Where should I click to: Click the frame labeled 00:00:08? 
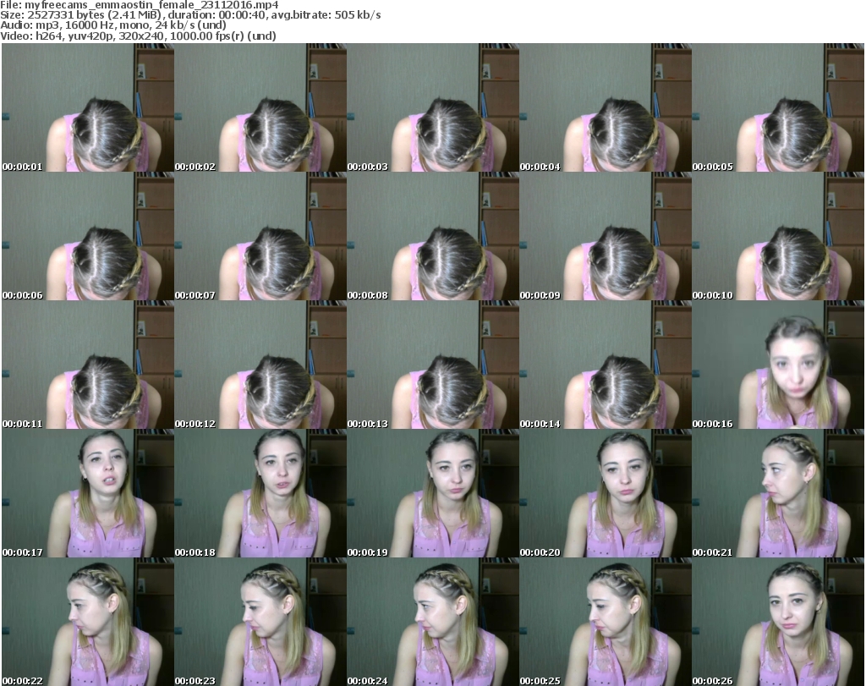pos(432,236)
